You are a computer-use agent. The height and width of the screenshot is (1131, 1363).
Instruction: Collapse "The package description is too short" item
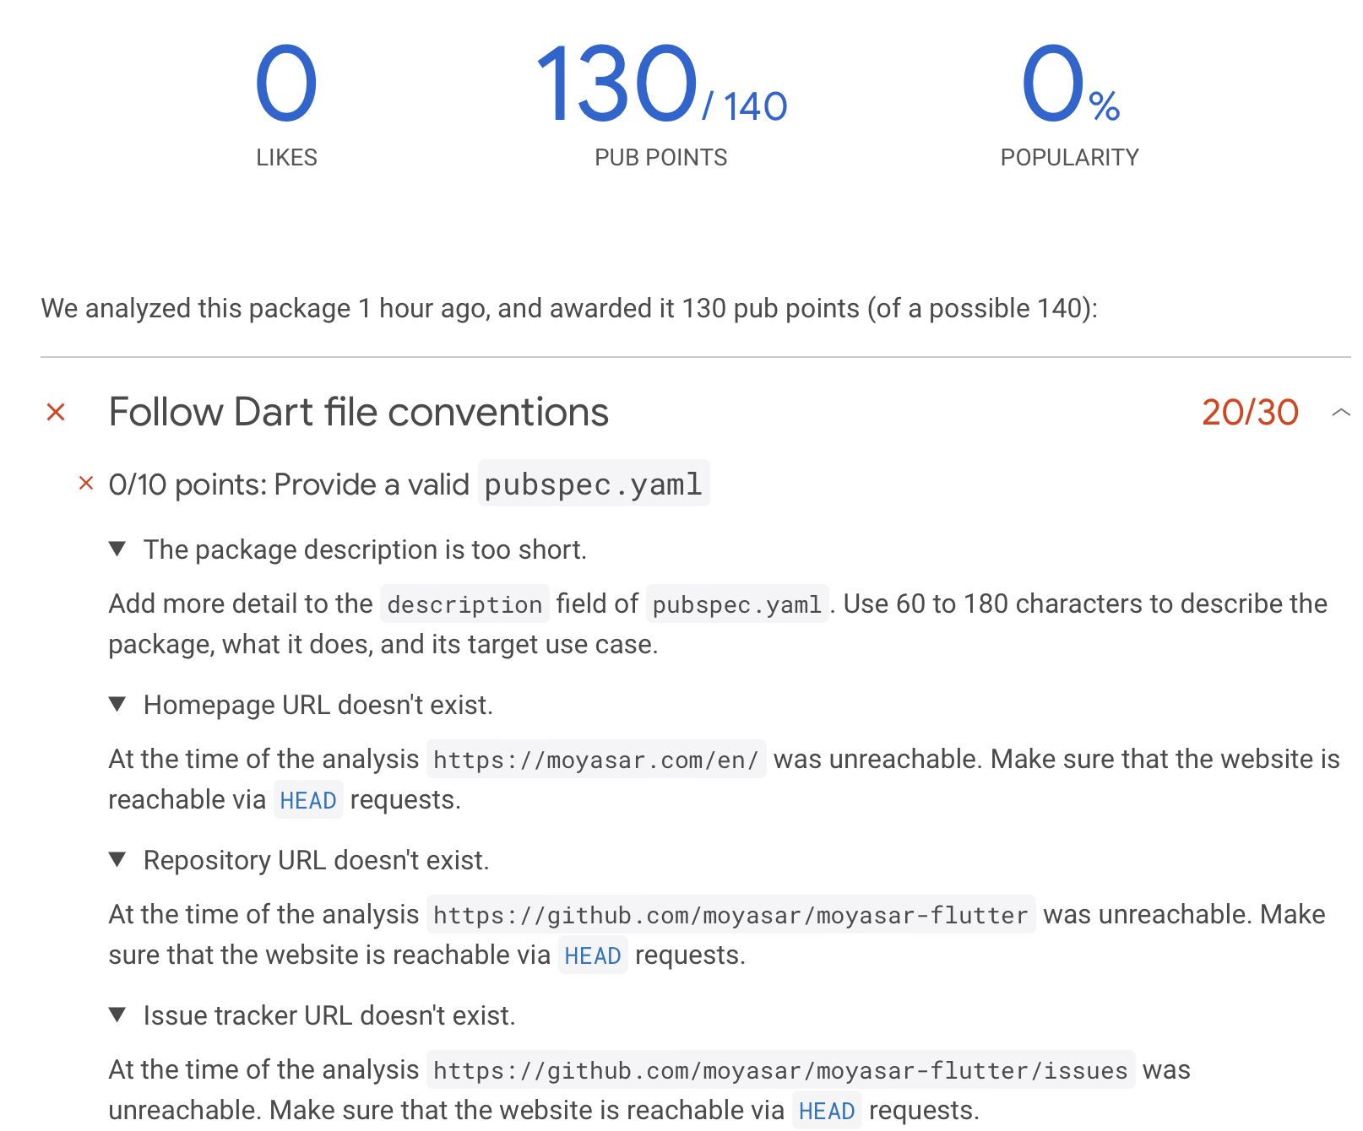pyautogui.click(x=119, y=549)
